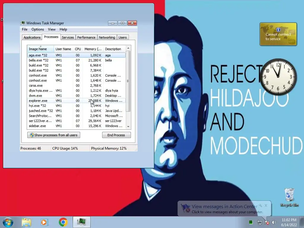Select the explorer.exe process

(76, 100)
